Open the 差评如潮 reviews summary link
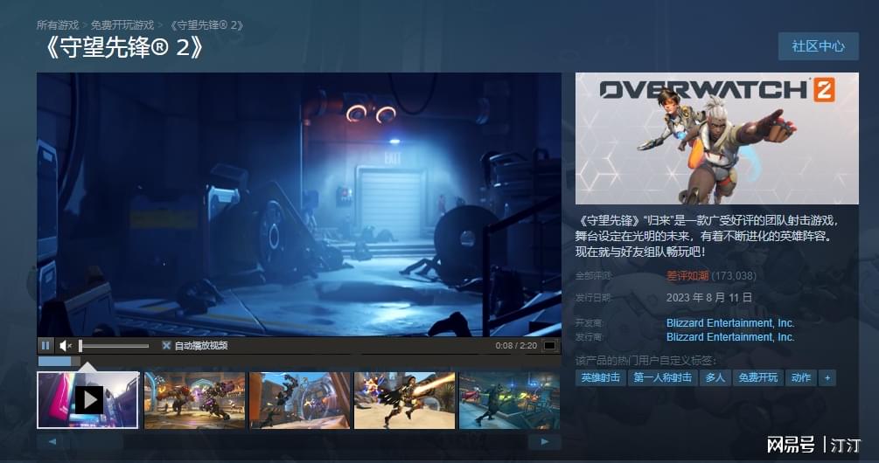Screen dimensions: 879x463 687,275
